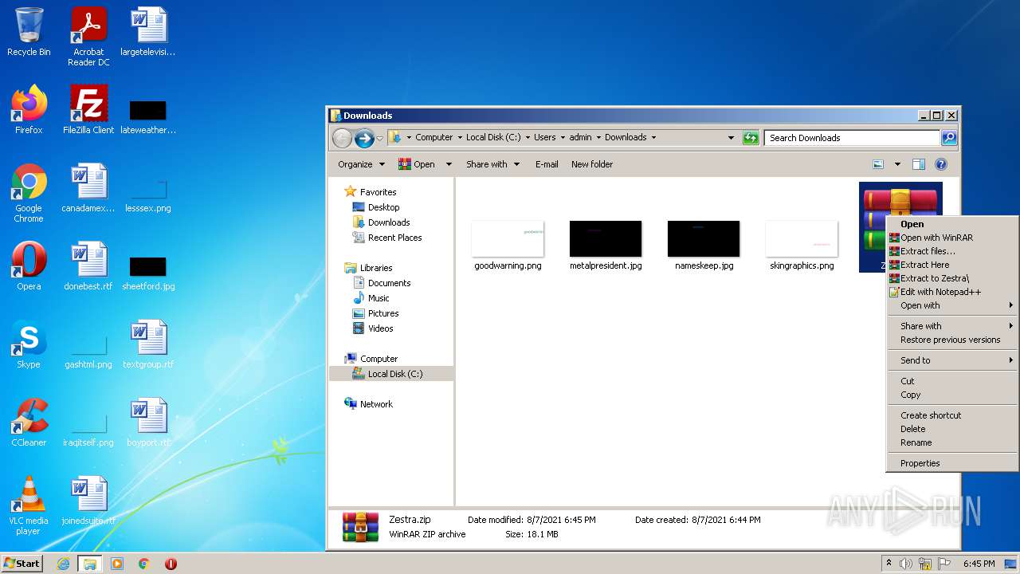Open Properties from the context menu
This screenshot has height=574, width=1020.
tap(952, 463)
